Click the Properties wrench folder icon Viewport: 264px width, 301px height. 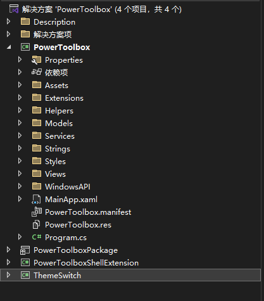(x=37, y=60)
